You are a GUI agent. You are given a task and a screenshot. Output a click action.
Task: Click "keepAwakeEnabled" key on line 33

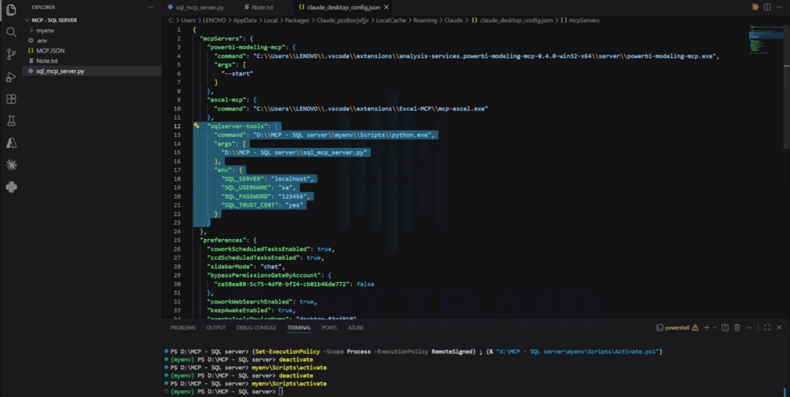240,311
